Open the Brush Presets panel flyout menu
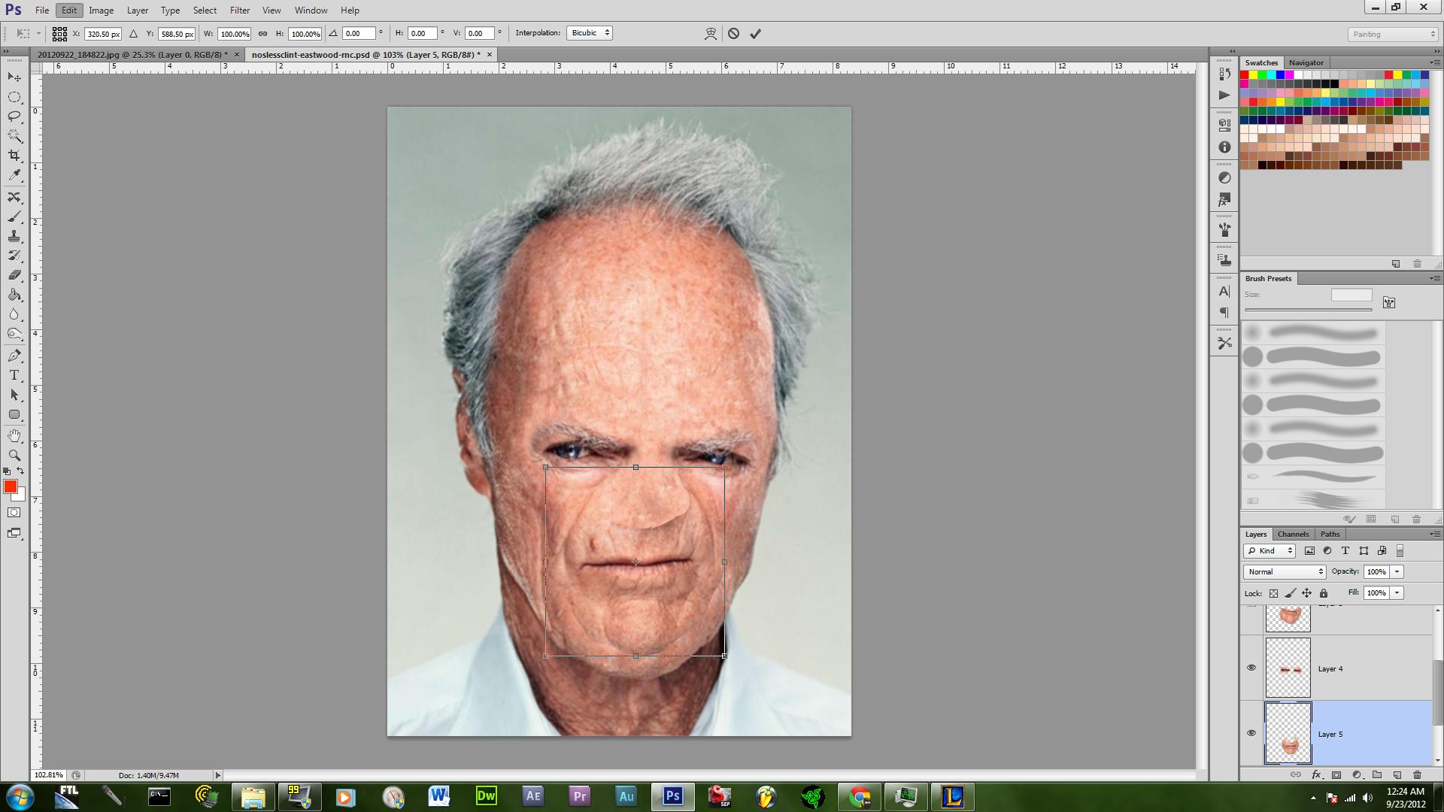The image size is (1444, 812). (1433, 278)
